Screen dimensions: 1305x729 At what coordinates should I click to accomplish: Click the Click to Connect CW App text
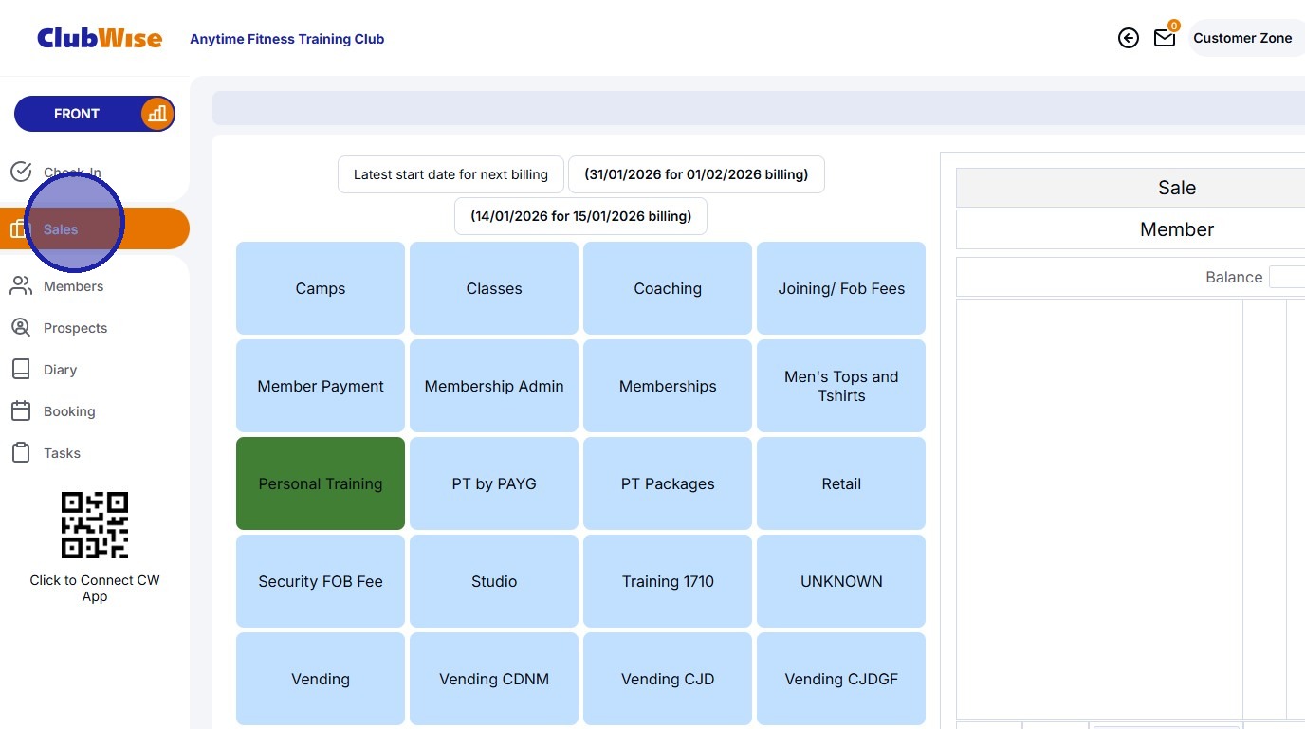point(95,588)
